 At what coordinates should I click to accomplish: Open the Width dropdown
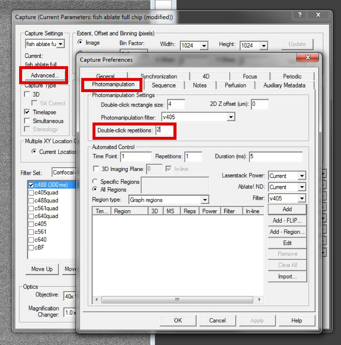pos(204,46)
